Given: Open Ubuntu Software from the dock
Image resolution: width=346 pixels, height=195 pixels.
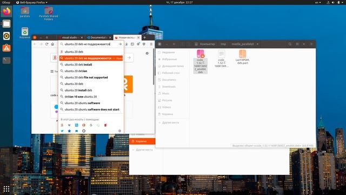Looking at the screenshot, I should tap(6, 48).
